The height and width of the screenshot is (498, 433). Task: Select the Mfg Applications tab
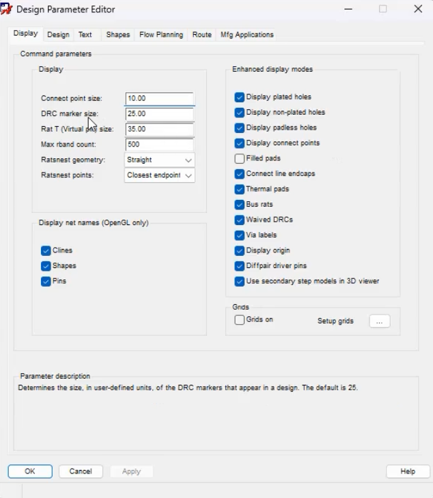click(x=247, y=35)
